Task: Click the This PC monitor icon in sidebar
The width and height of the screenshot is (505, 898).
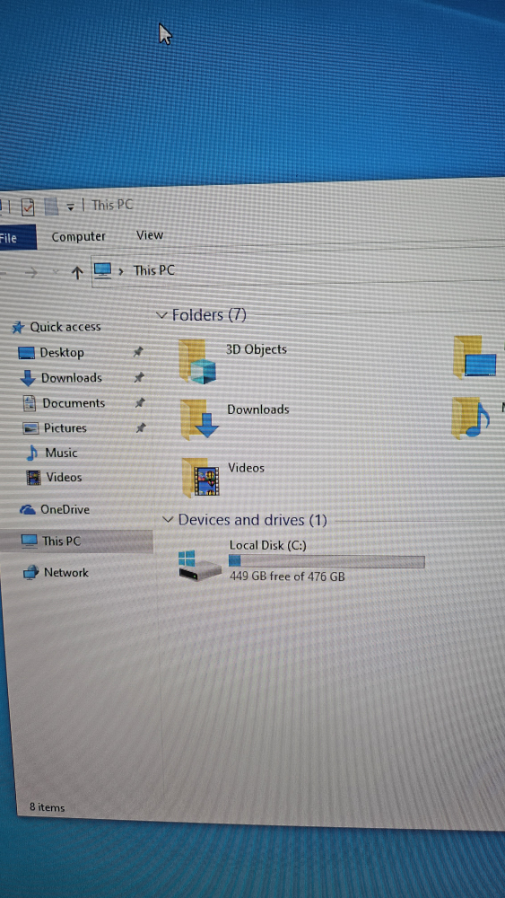Action: (x=29, y=541)
